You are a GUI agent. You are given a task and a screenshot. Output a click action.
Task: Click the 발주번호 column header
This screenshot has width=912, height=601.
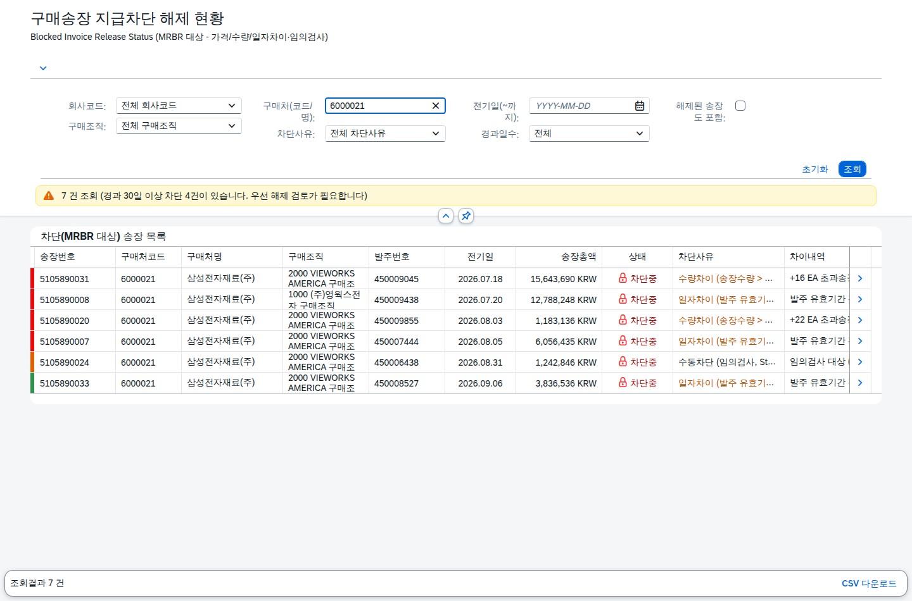click(x=407, y=257)
